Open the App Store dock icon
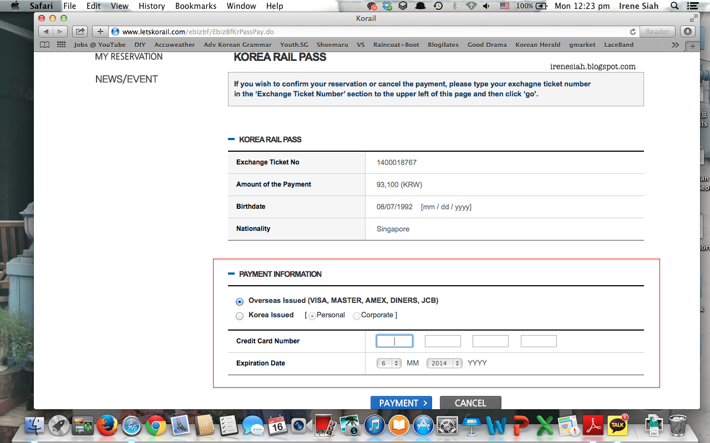Viewport: 710px width, 443px height. click(423, 425)
